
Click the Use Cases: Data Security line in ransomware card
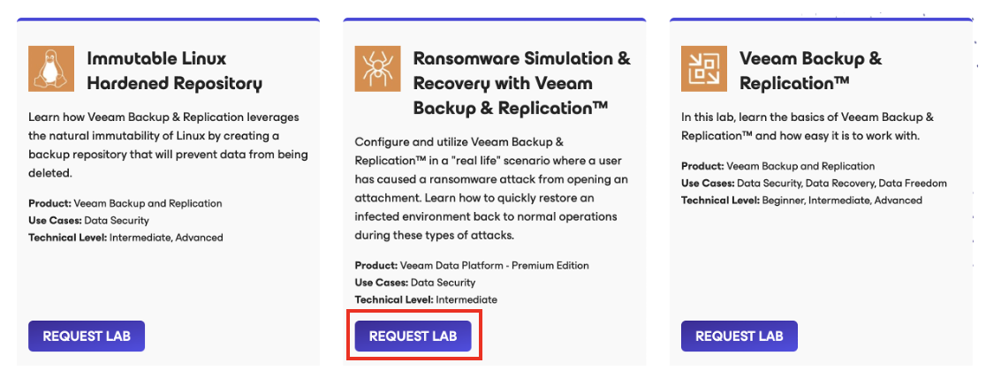415,283
